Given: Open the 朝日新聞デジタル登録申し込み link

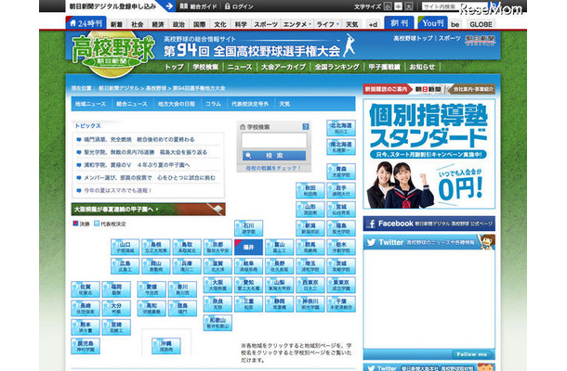Looking at the screenshot, I should pos(112,6).
